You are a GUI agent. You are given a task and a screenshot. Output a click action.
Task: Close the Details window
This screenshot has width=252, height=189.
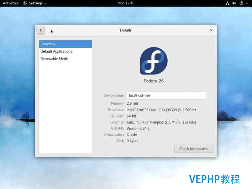(211, 30)
